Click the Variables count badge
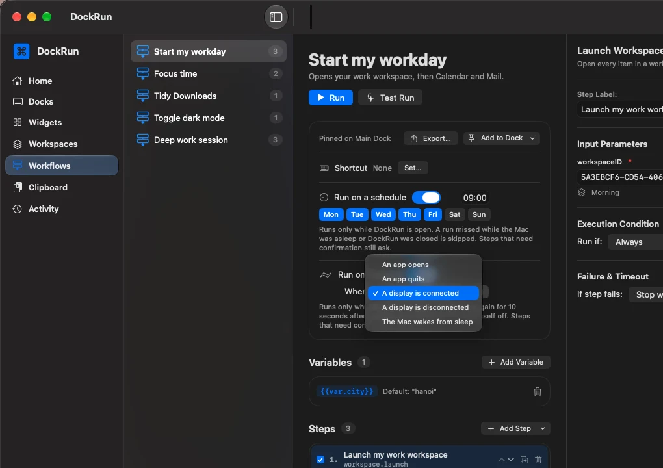This screenshot has width=663, height=468. tap(363, 362)
